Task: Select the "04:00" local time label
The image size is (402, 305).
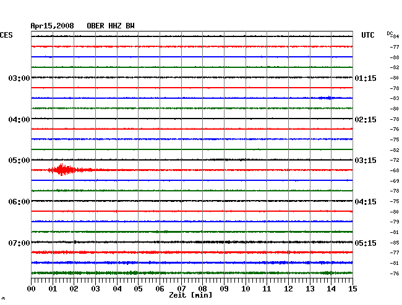Action: point(19,120)
